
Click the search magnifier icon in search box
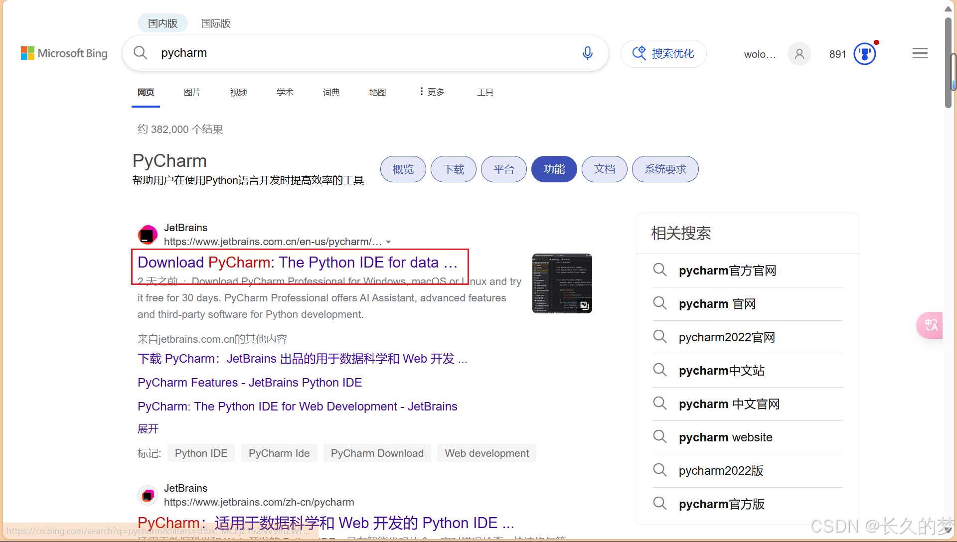(141, 53)
